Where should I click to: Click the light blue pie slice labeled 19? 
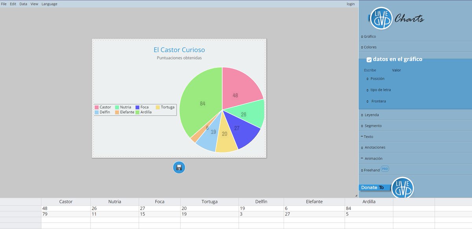[x=210, y=135]
